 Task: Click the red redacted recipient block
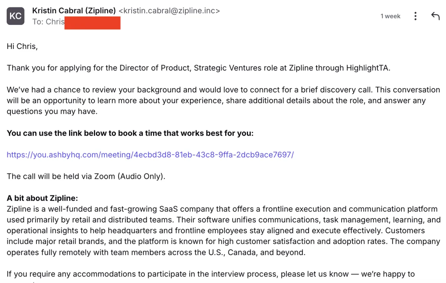tap(93, 23)
